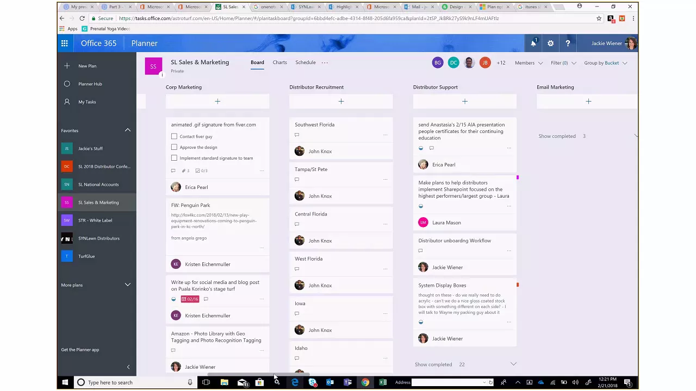Click the horizontal board scrollbar

point(258,374)
